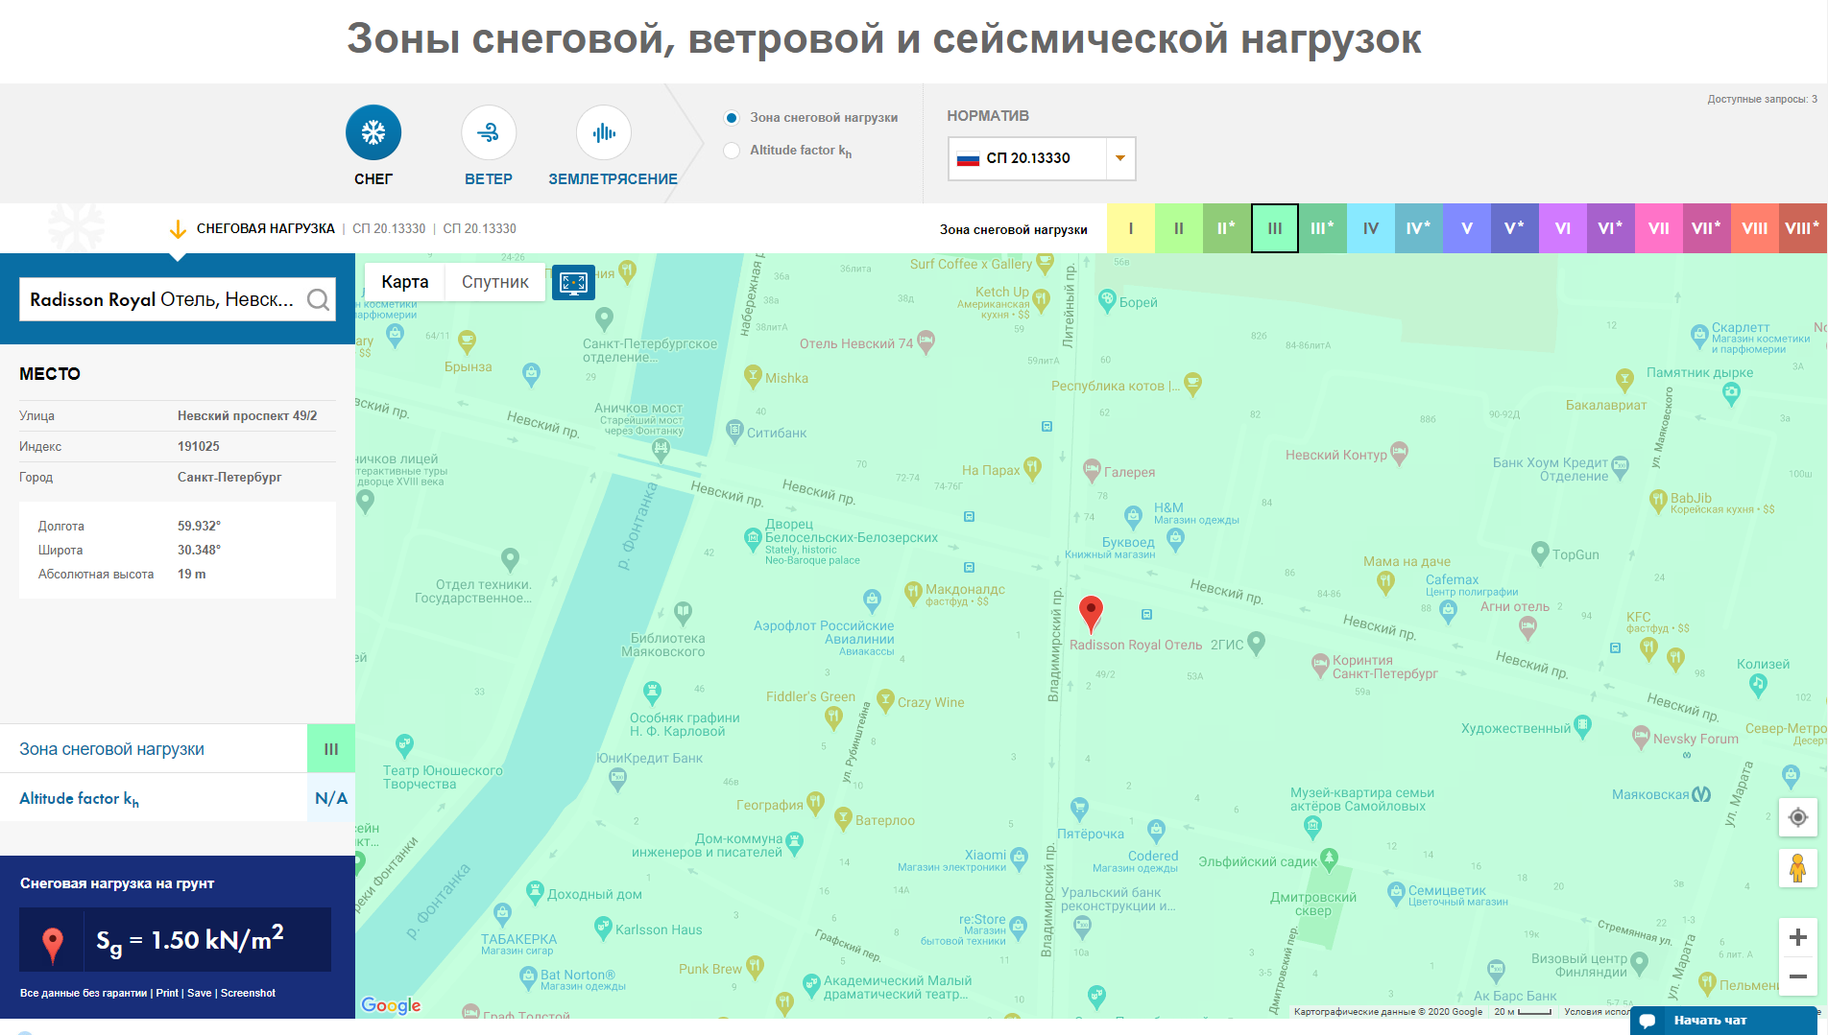Select snow zone IV button
Viewport: 1828px width, 1035px height.
click(x=1370, y=228)
